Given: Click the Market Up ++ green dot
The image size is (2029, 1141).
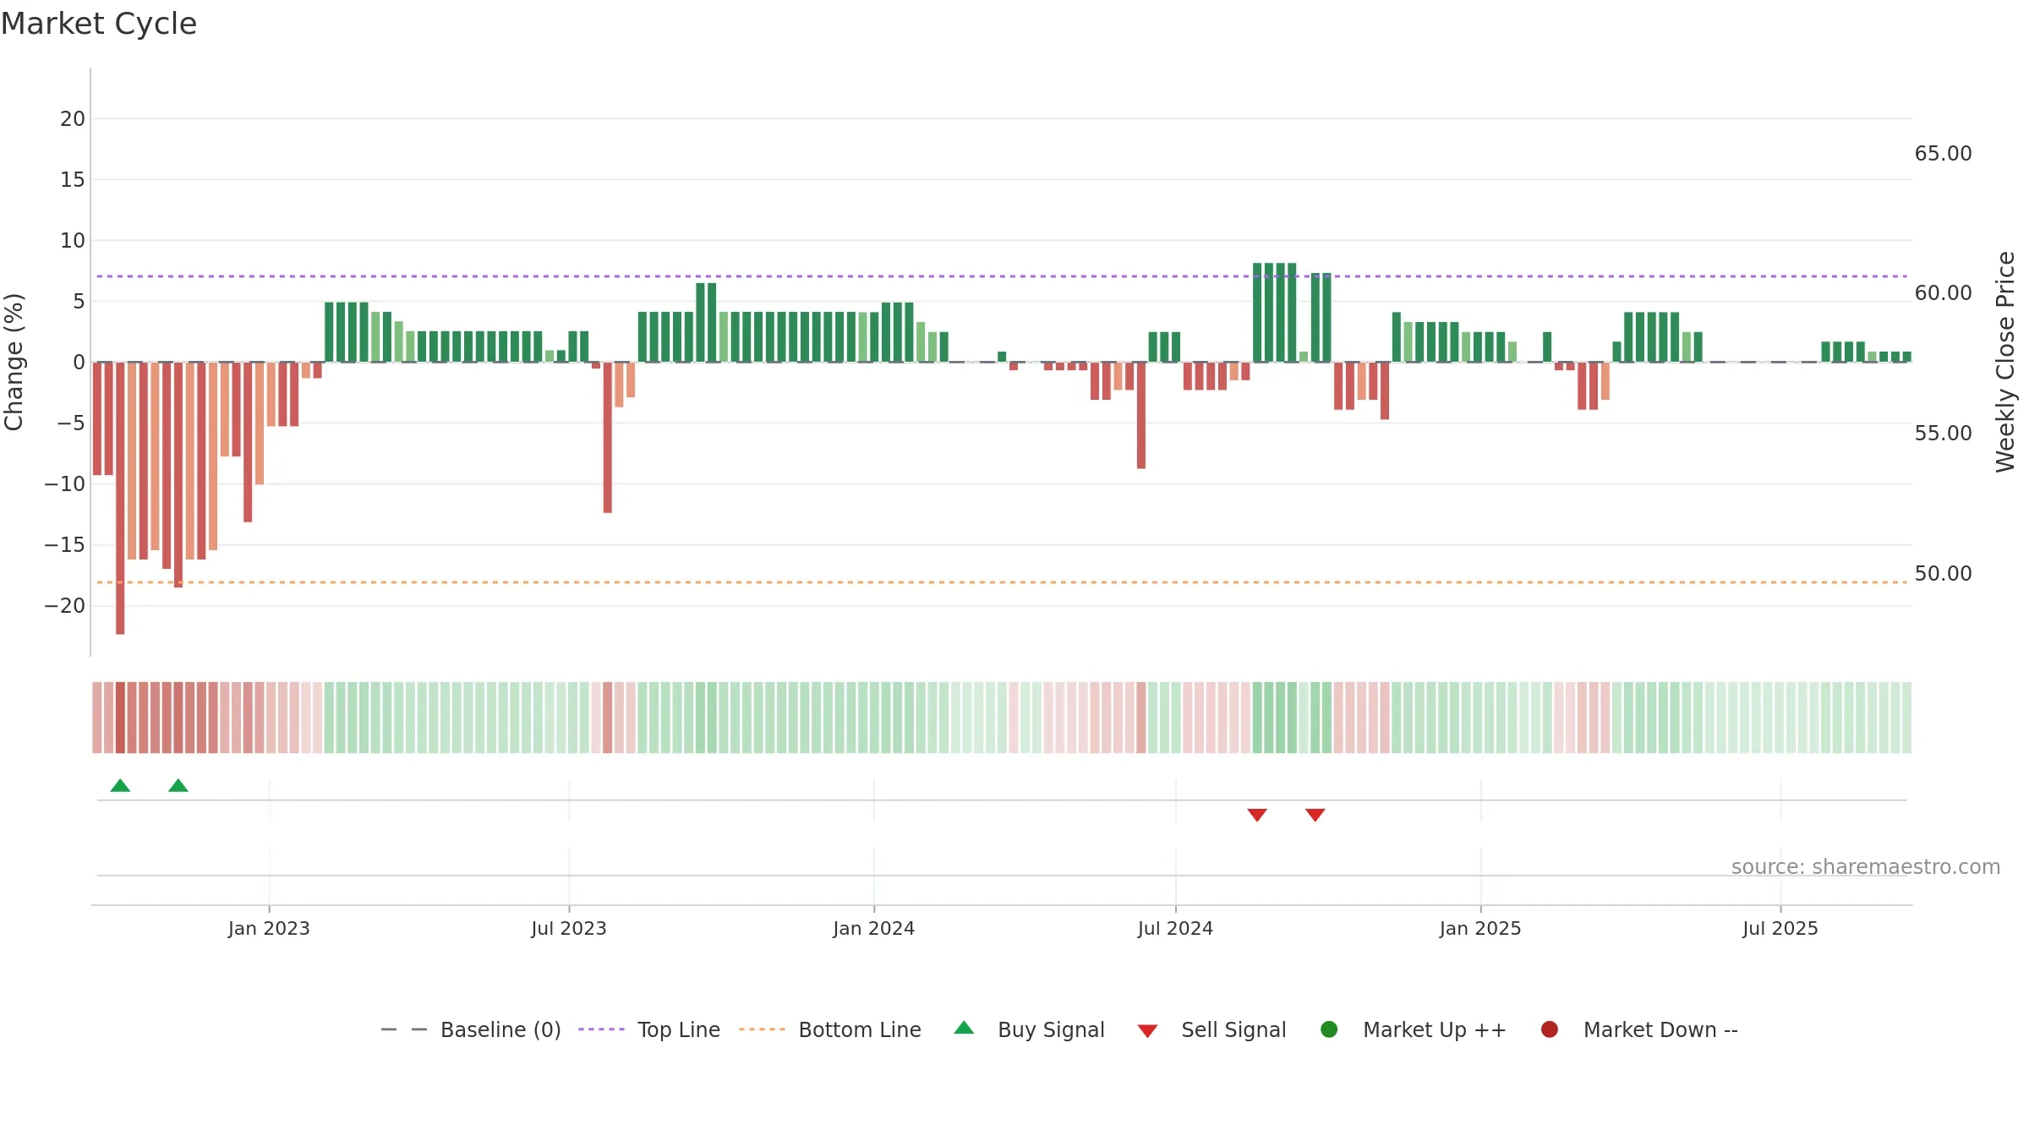Looking at the screenshot, I should (1329, 1029).
